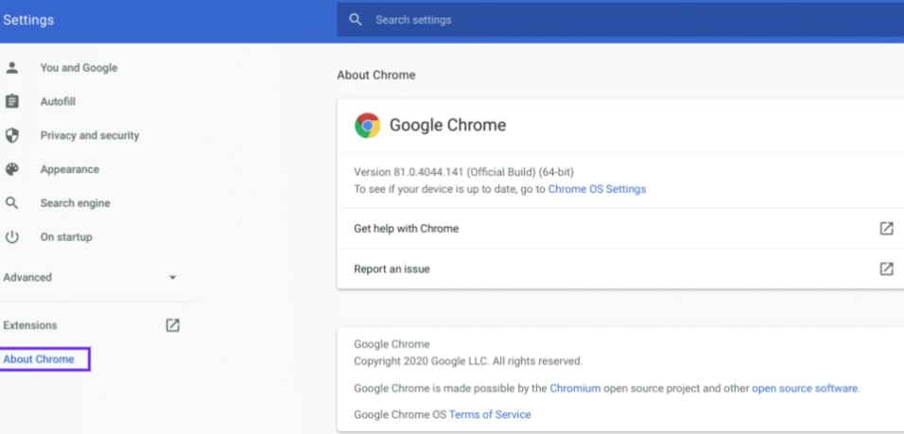The image size is (904, 434).
Task: Select Search engine in the sidebar
Action: point(75,203)
